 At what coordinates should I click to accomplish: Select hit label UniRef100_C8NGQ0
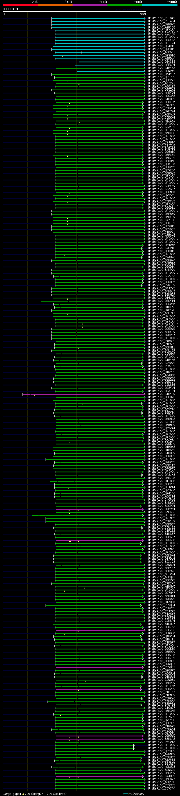161,702
